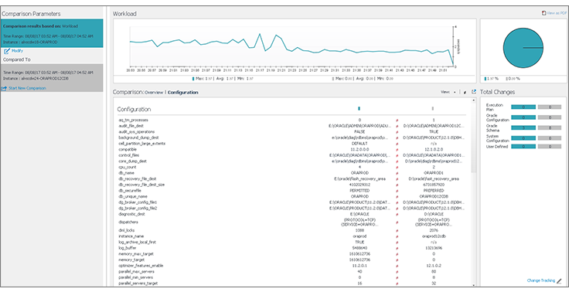
Task: Click the blue System Configuration changes bar
Action: coord(523,138)
